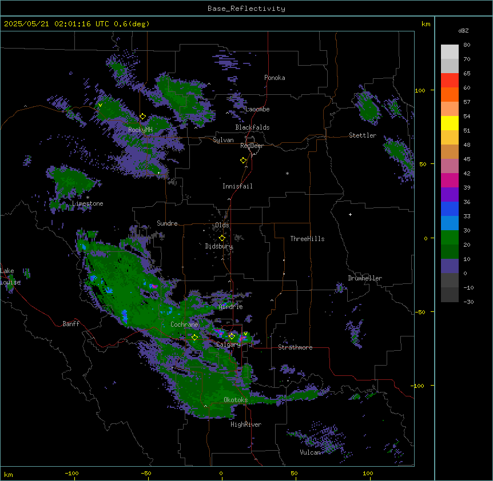Click the Calgary city label
This screenshot has width=493, height=481.
tap(228, 344)
